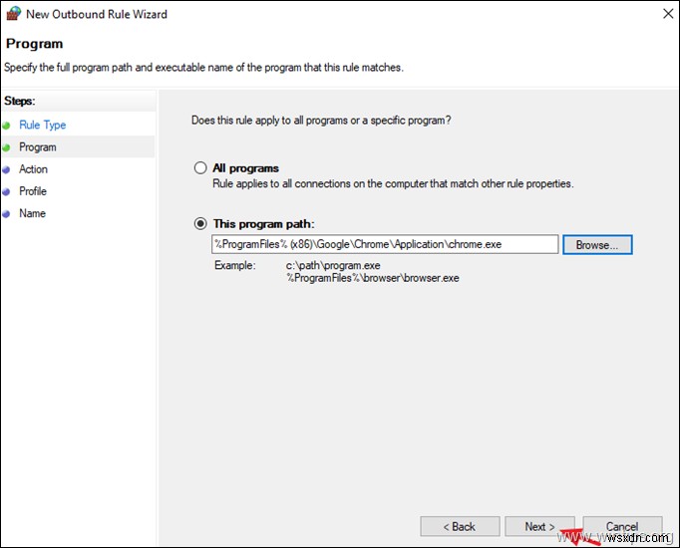Click the wizard firewall icon in title bar
This screenshot has height=548, width=680.
pyautogui.click(x=14, y=14)
